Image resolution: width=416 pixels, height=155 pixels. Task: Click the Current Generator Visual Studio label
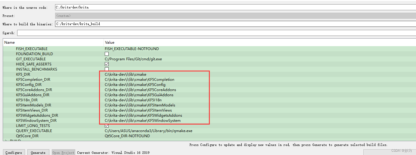click(113, 153)
